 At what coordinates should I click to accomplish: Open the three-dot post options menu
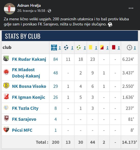[x=131, y=8]
